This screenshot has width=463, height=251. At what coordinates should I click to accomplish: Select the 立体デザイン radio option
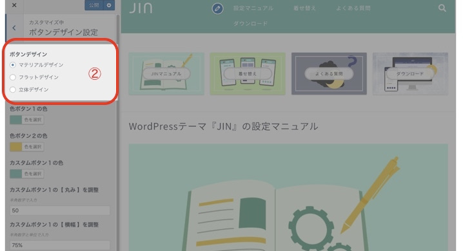[x=13, y=89]
